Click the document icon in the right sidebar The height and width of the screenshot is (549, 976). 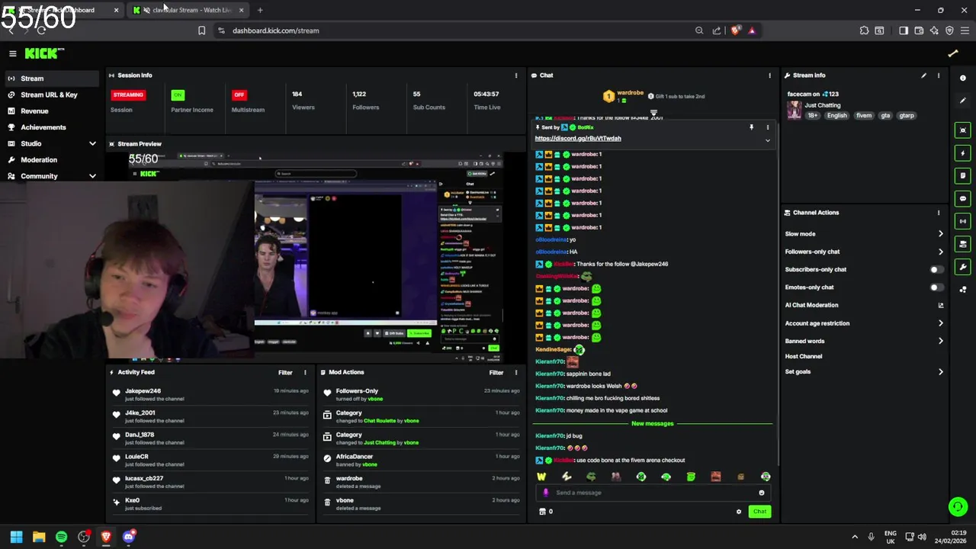[963, 175]
